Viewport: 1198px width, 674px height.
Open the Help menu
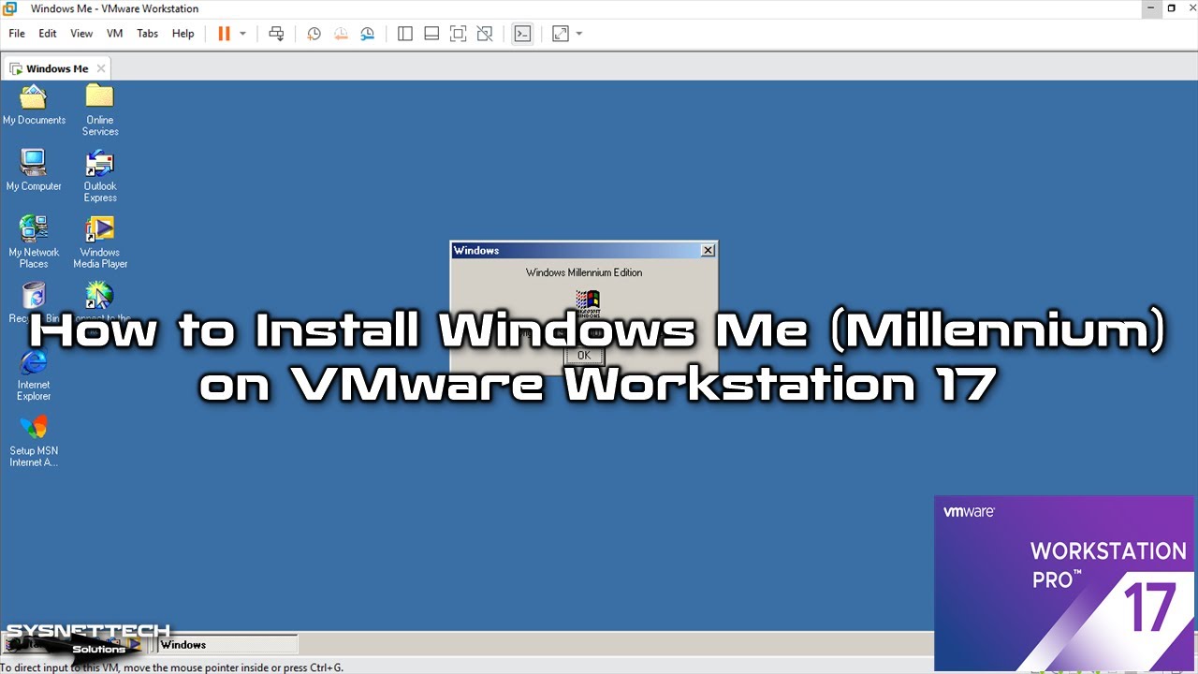pos(183,34)
